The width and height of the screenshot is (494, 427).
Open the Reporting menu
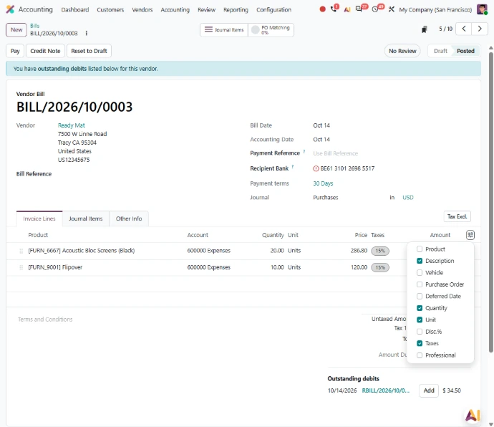pos(236,10)
